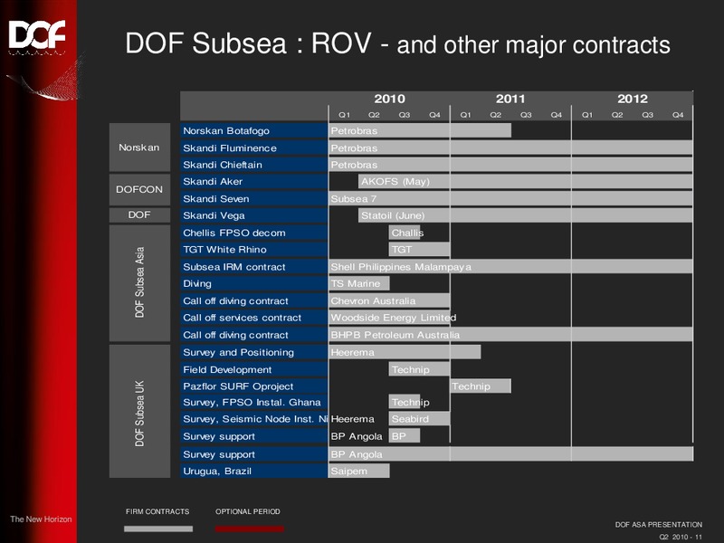The height and width of the screenshot is (543, 724).
Task: Click the 'Chevron Australia' contract bar
Action: point(389,300)
